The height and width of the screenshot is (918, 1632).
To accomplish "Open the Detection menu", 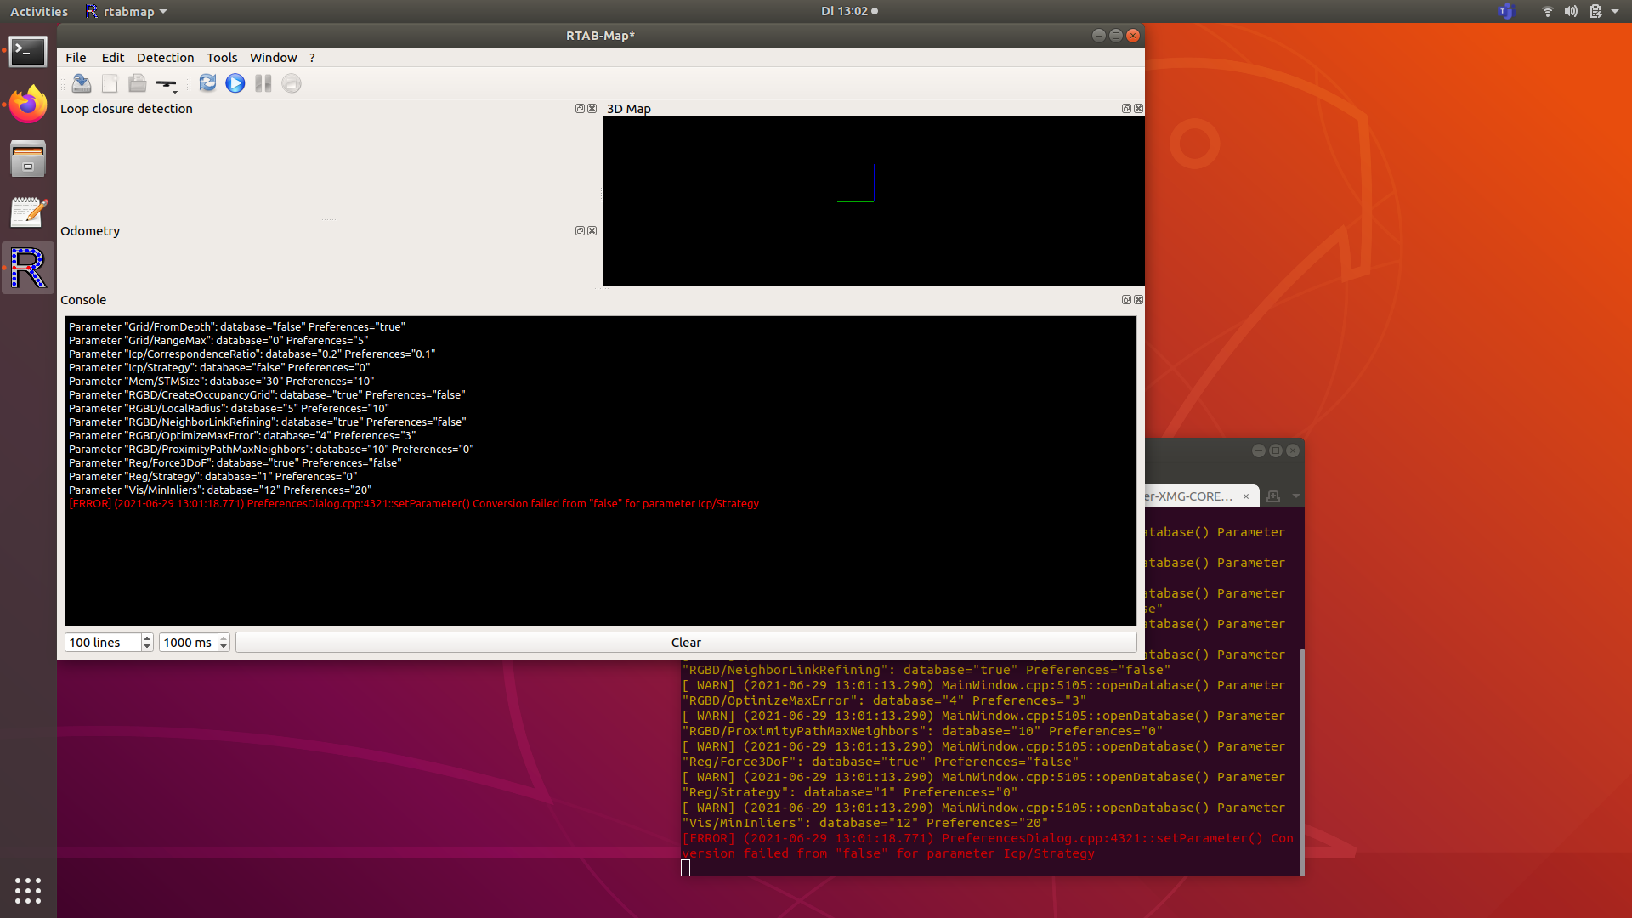I will [165, 58].
